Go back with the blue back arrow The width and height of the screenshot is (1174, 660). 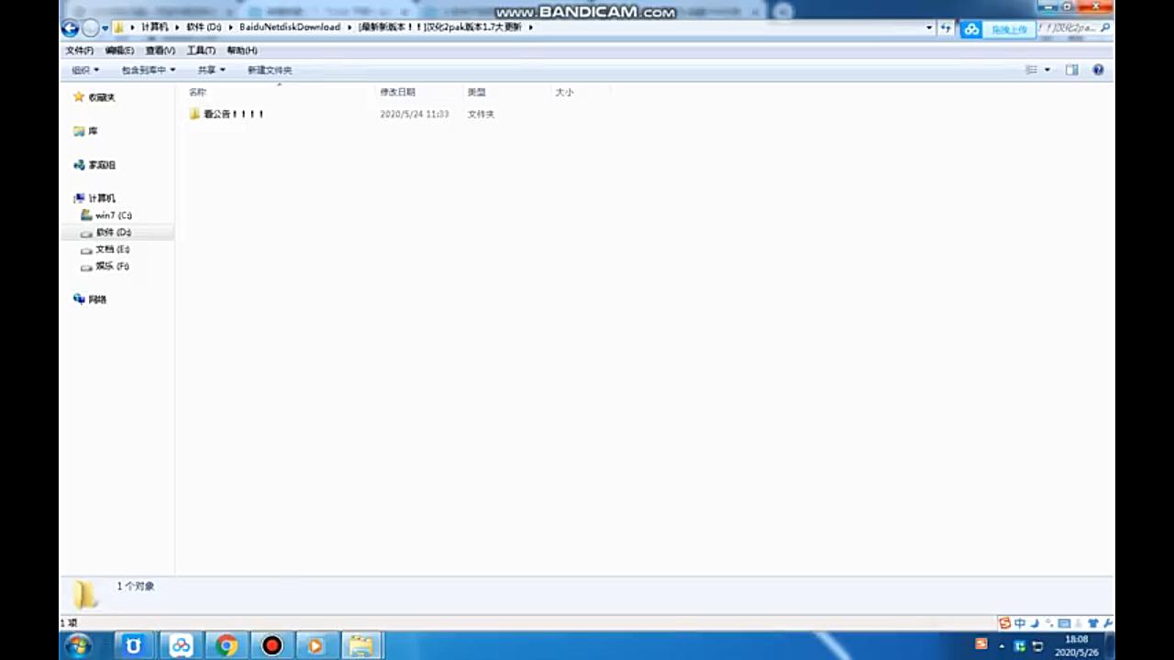coord(71,28)
